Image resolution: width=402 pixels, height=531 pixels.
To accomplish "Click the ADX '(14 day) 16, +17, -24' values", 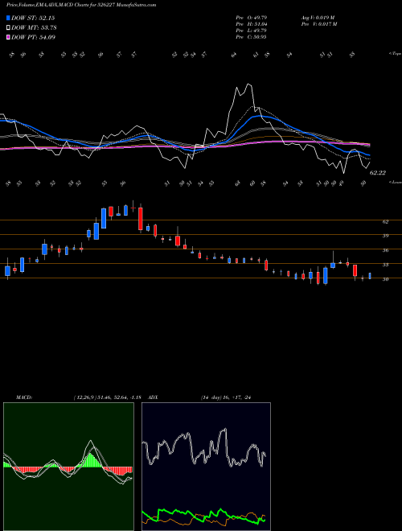I will [x=226, y=397].
